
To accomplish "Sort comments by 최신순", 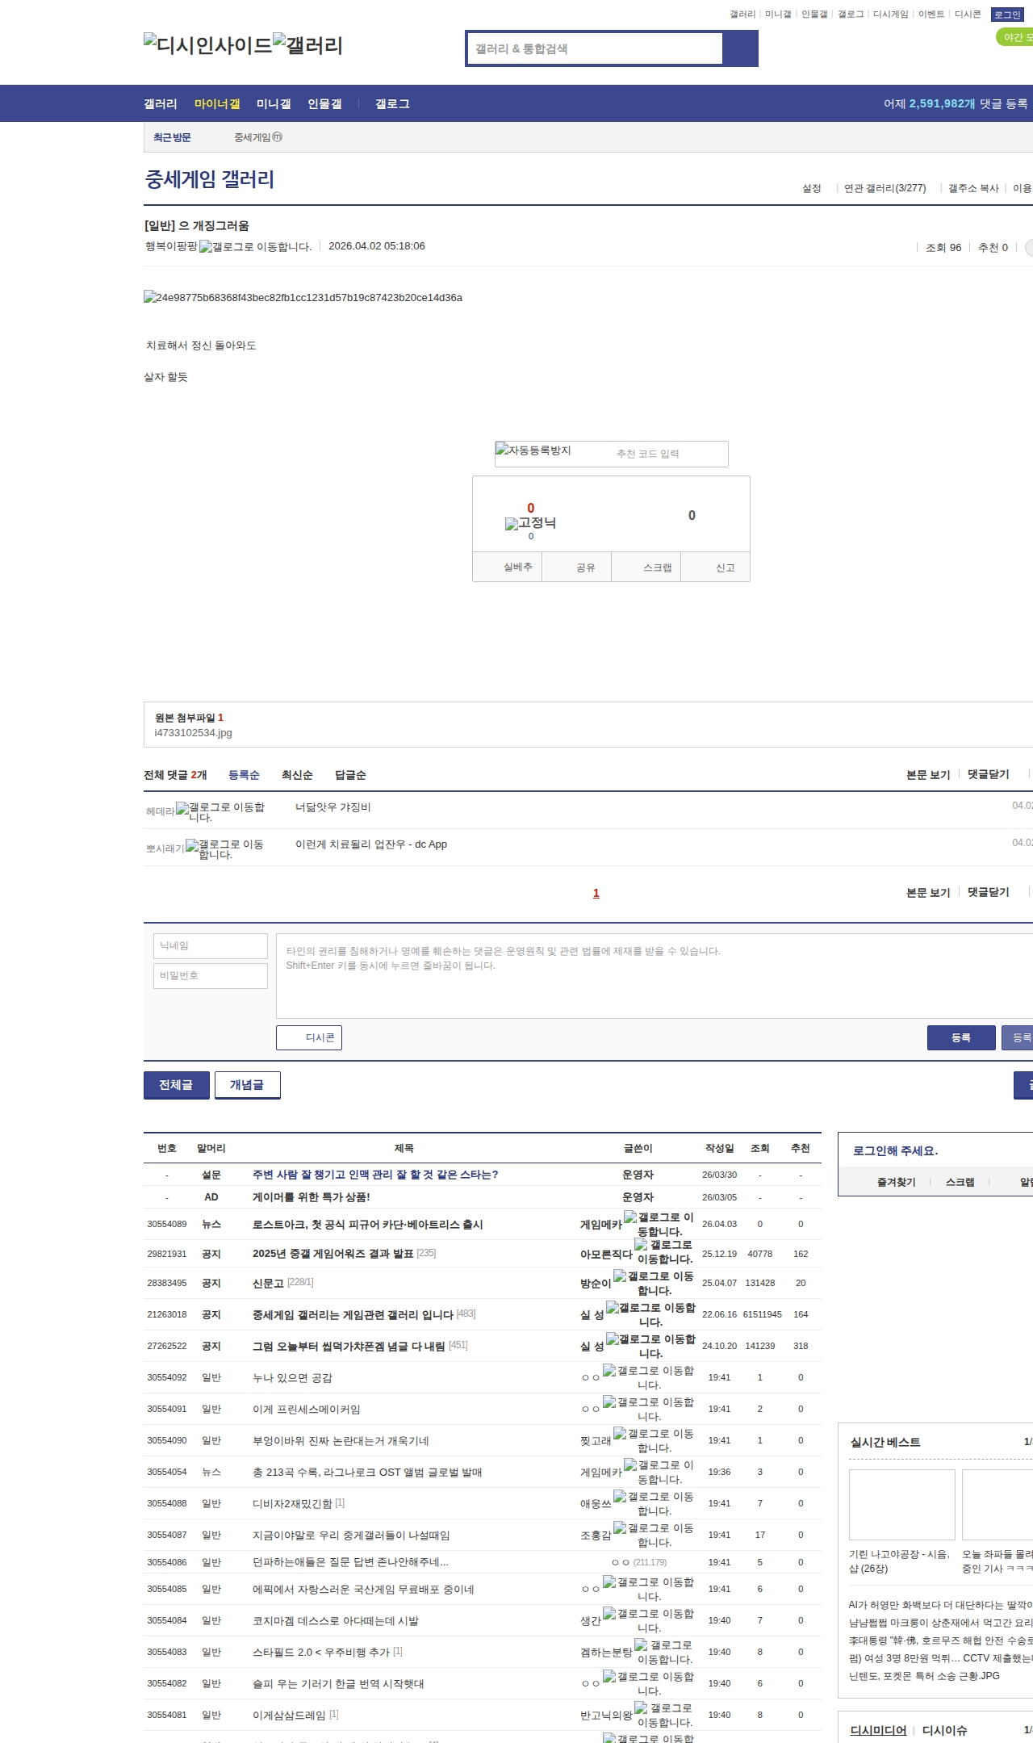I will click(x=297, y=775).
